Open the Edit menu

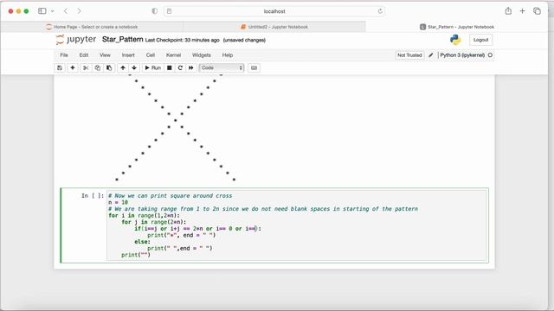pyautogui.click(x=84, y=55)
